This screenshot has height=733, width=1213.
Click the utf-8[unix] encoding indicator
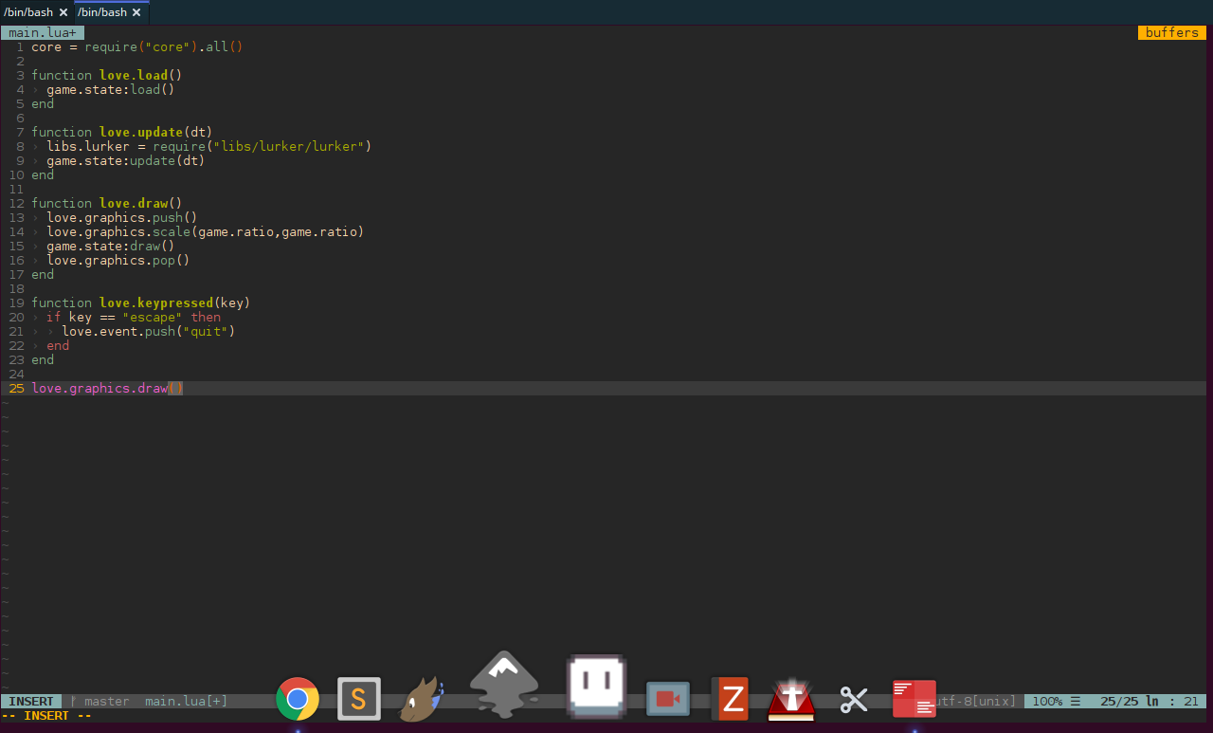[x=976, y=702]
